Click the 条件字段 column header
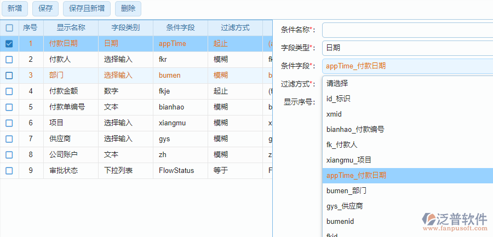 point(180,28)
